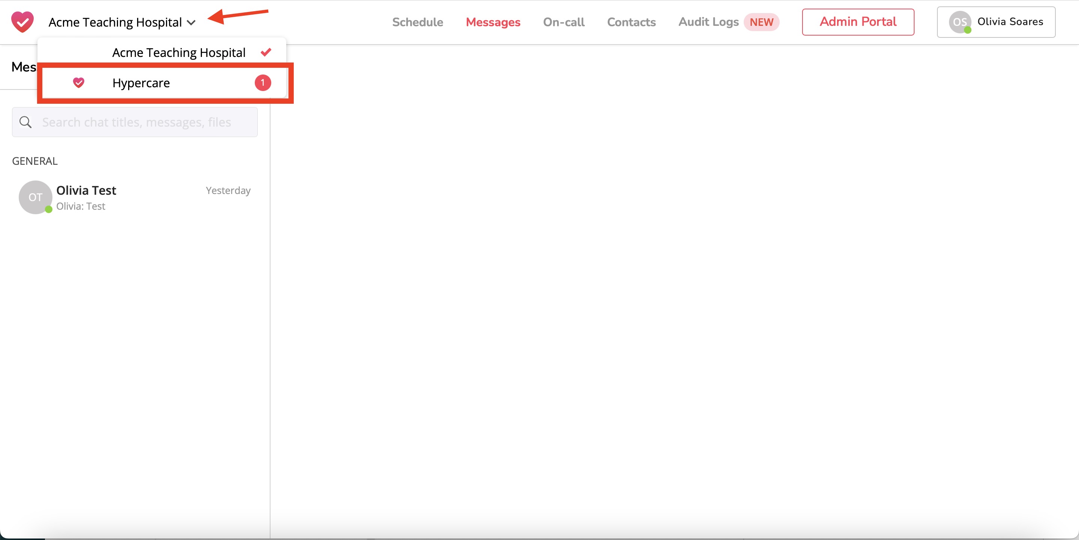Focus the search chat titles input field
This screenshot has height=540, width=1079.
[135, 122]
